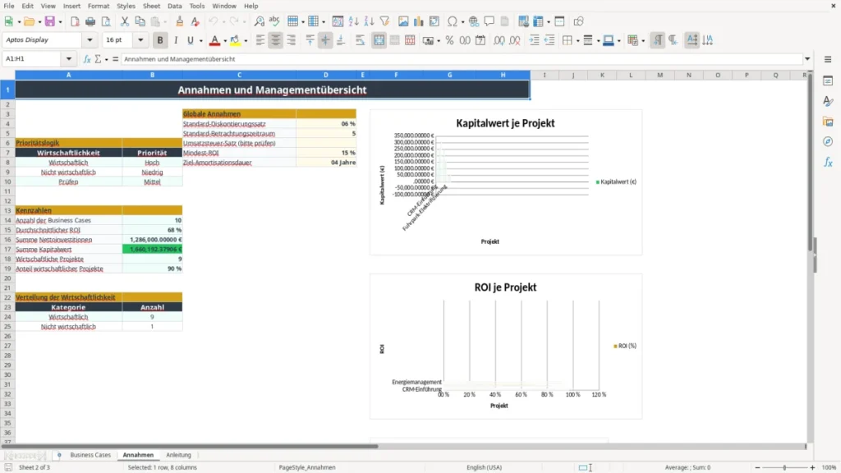This screenshot has height=473, width=841.
Task: Toggle Merge and Center Cells
Action: pyautogui.click(x=379, y=40)
